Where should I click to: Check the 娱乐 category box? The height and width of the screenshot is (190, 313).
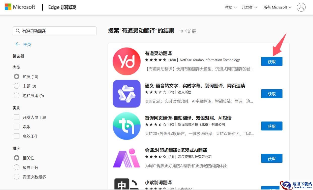pyautogui.click(x=17, y=127)
